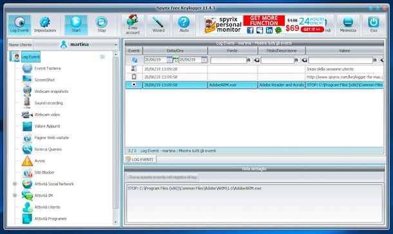Sort by Valore column header
Viewport: 393px width, 234px height.
coord(345,51)
